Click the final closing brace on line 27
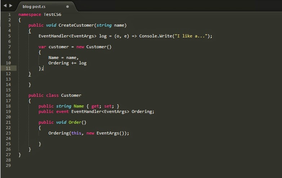 pos(19,155)
